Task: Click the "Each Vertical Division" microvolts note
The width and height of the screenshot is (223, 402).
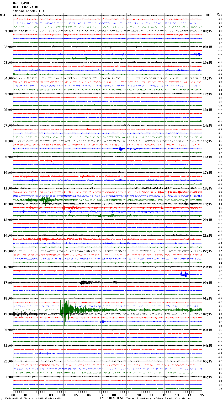Action: pyautogui.click(x=33, y=398)
